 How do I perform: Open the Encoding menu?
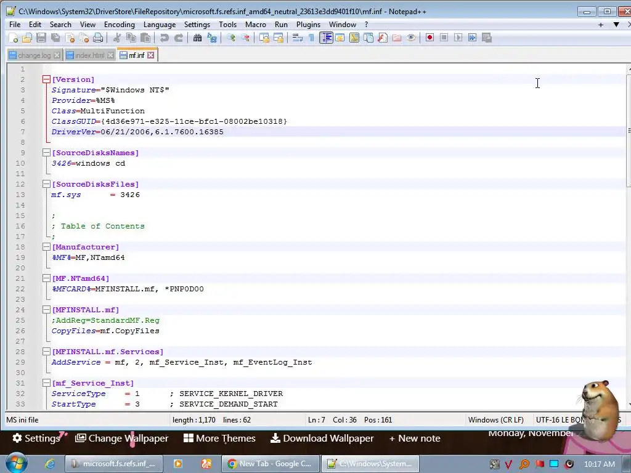(x=119, y=25)
